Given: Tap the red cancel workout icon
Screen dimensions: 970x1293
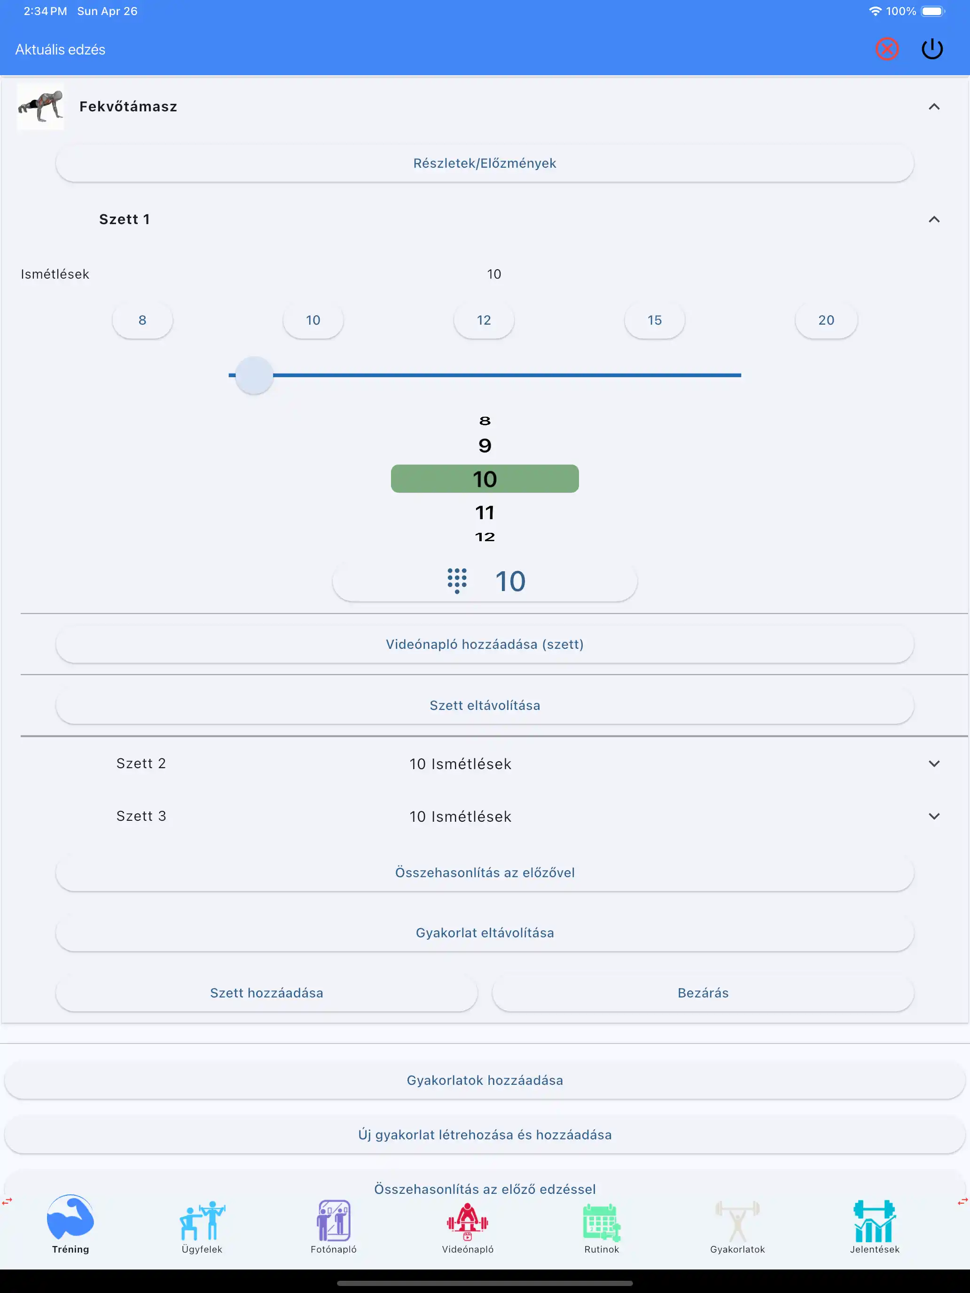Looking at the screenshot, I should coord(886,49).
